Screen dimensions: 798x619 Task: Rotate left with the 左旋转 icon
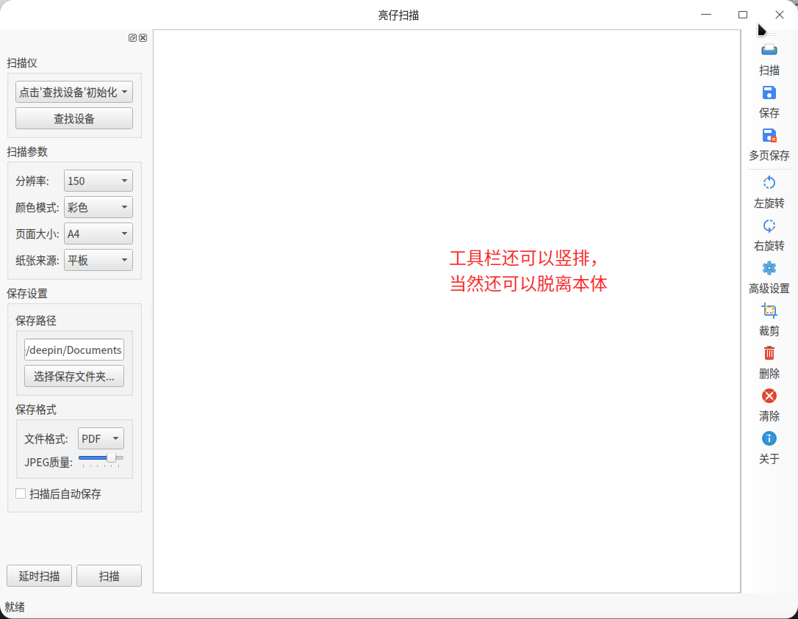(x=769, y=183)
